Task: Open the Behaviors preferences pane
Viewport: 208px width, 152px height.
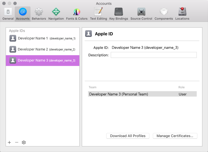Action: click(39, 14)
